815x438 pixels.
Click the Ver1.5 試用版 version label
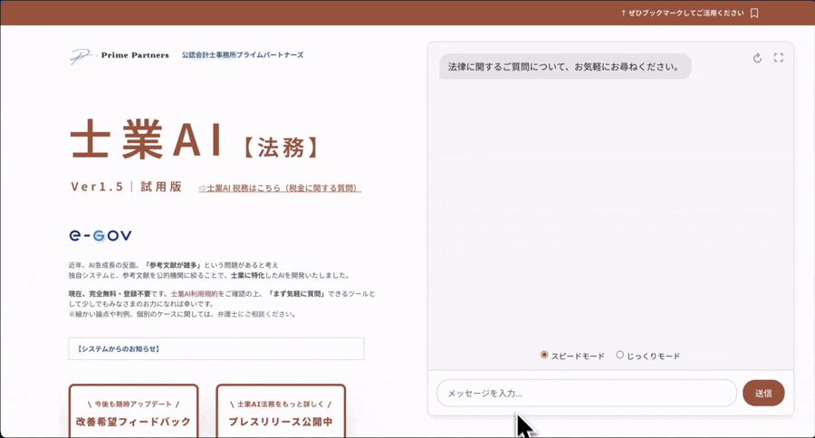[126, 187]
